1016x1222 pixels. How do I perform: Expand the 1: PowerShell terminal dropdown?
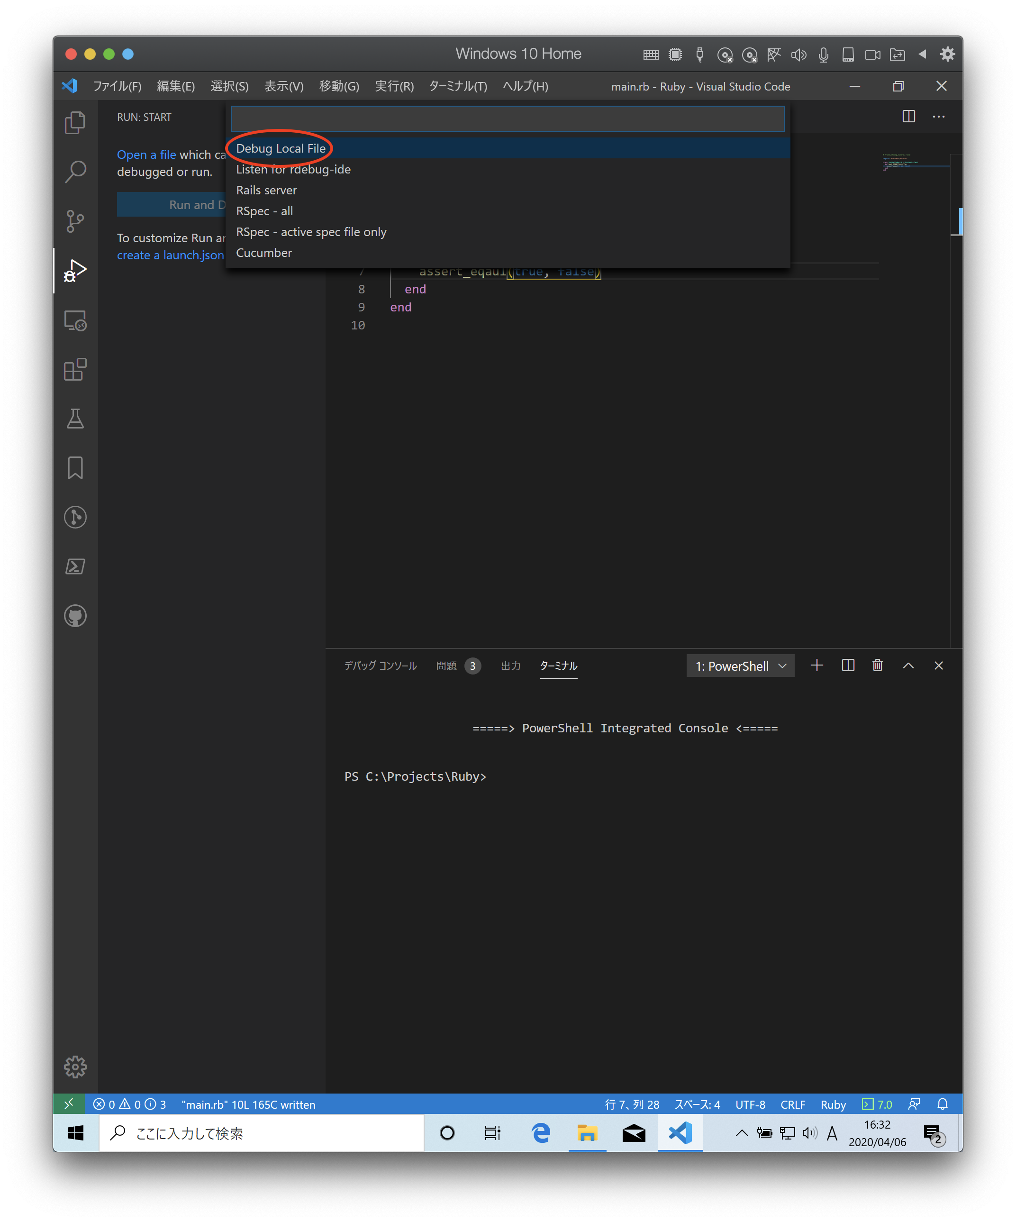pos(740,666)
